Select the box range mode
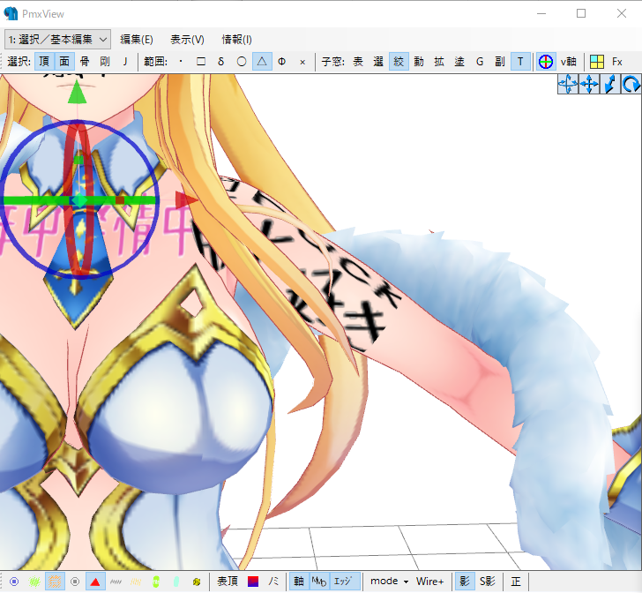642x593 pixels. coord(201,62)
